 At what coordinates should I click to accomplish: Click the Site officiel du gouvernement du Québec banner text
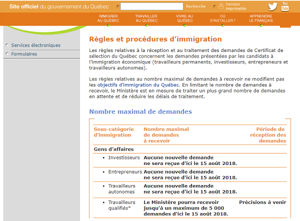pyautogui.click(x=59, y=6)
